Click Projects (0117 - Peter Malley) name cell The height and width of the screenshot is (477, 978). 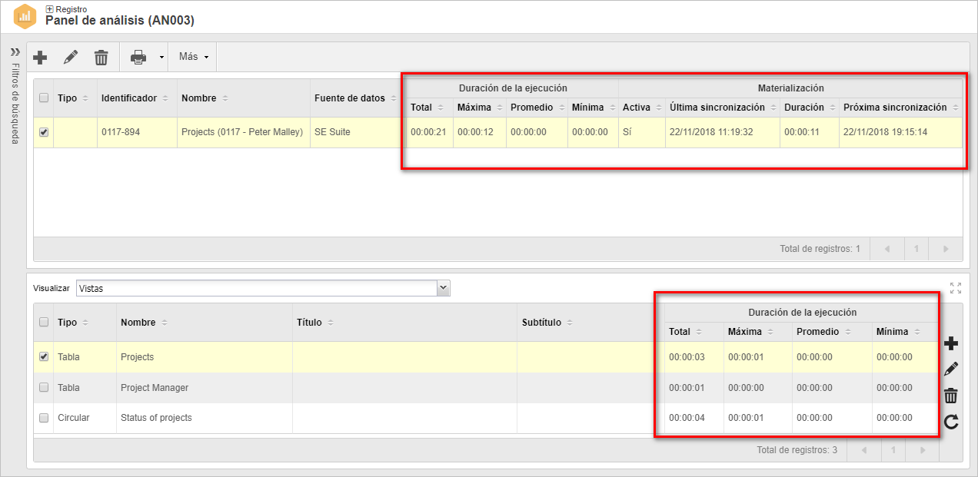pyautogui.click(x=244, y=132)
